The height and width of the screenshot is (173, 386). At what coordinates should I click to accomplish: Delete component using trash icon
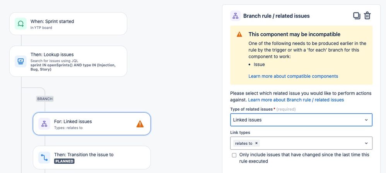(367, 16)
